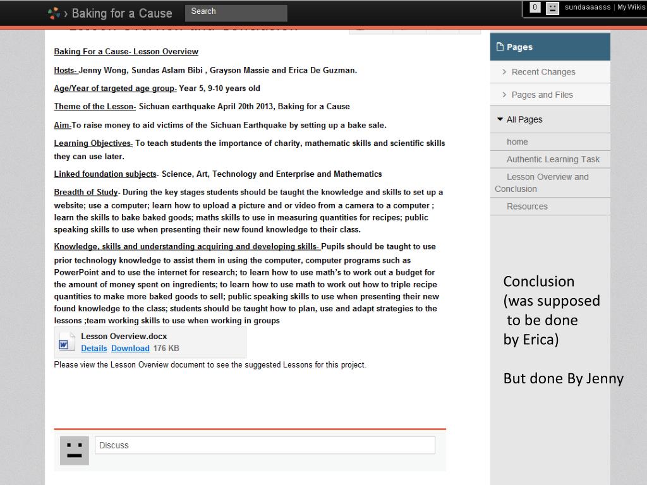
Task: Click the underlined Hosts- label
Action: point(66,70)
